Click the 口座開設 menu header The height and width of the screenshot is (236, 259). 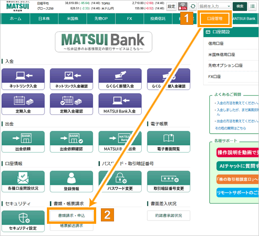pyautogui.click(x=231, y=32)
